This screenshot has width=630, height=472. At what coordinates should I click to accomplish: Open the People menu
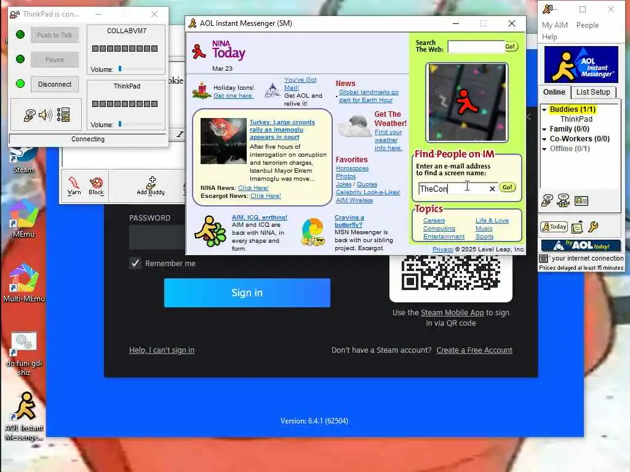(x=588, y=25)
